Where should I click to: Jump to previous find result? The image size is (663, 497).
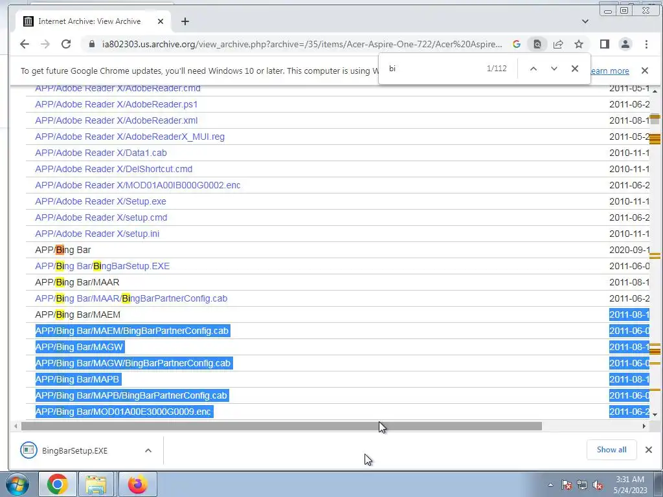coord(534,69)
